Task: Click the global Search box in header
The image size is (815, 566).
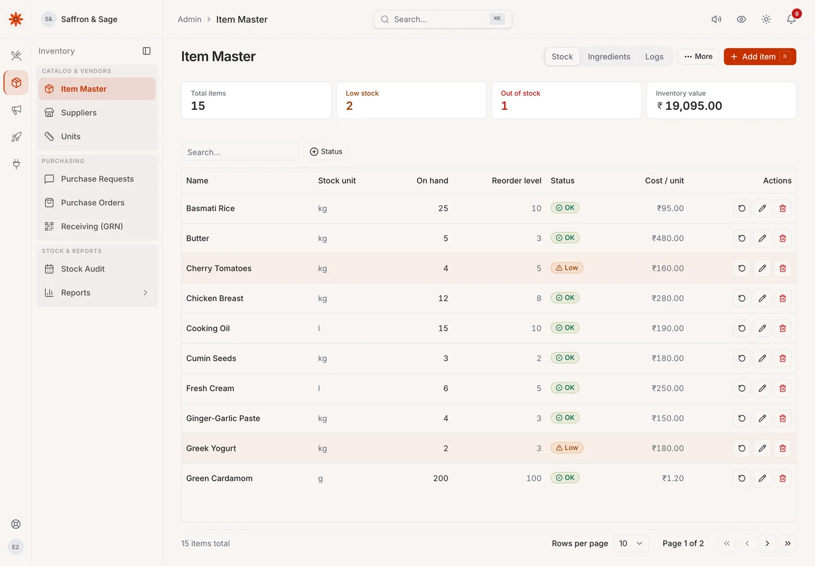Action: click(x=443, y=19)
